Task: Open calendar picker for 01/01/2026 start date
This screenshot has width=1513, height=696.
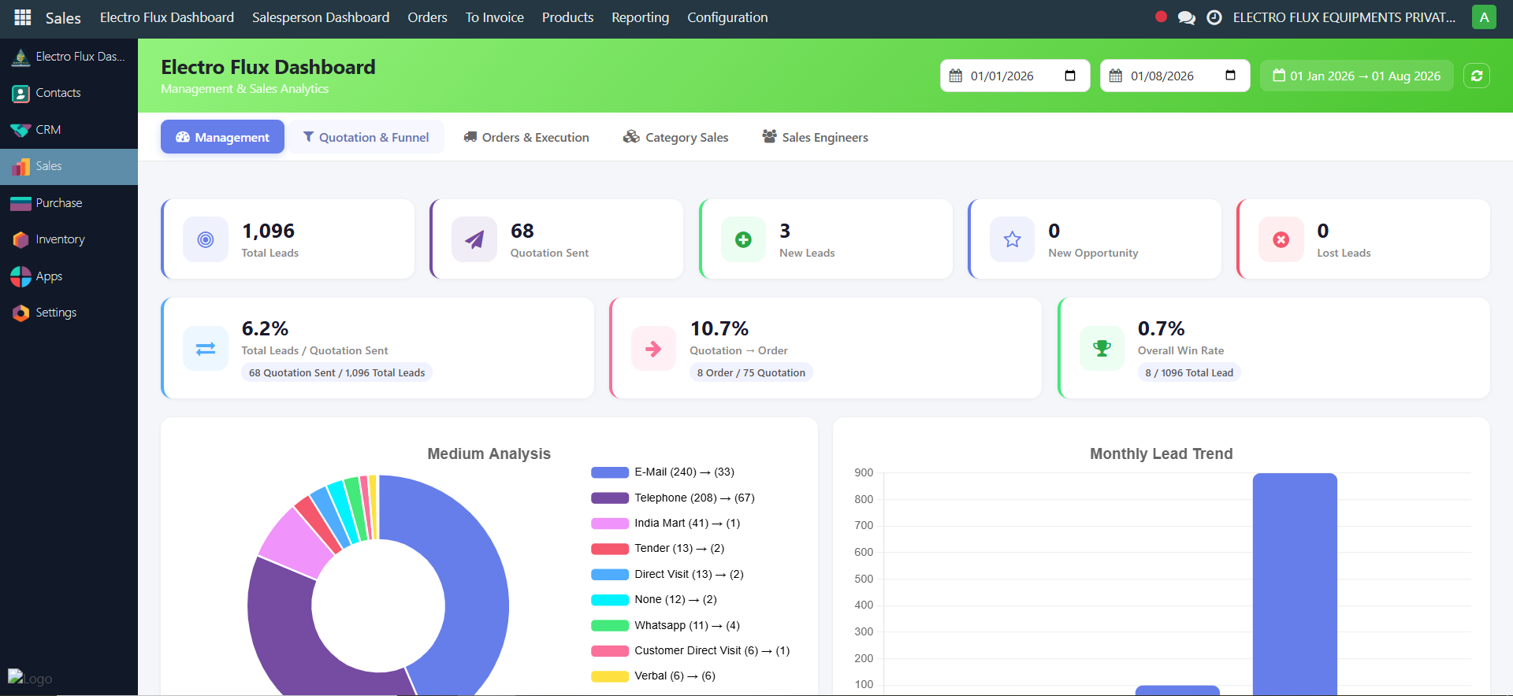Action: (x=1070, y=76)
